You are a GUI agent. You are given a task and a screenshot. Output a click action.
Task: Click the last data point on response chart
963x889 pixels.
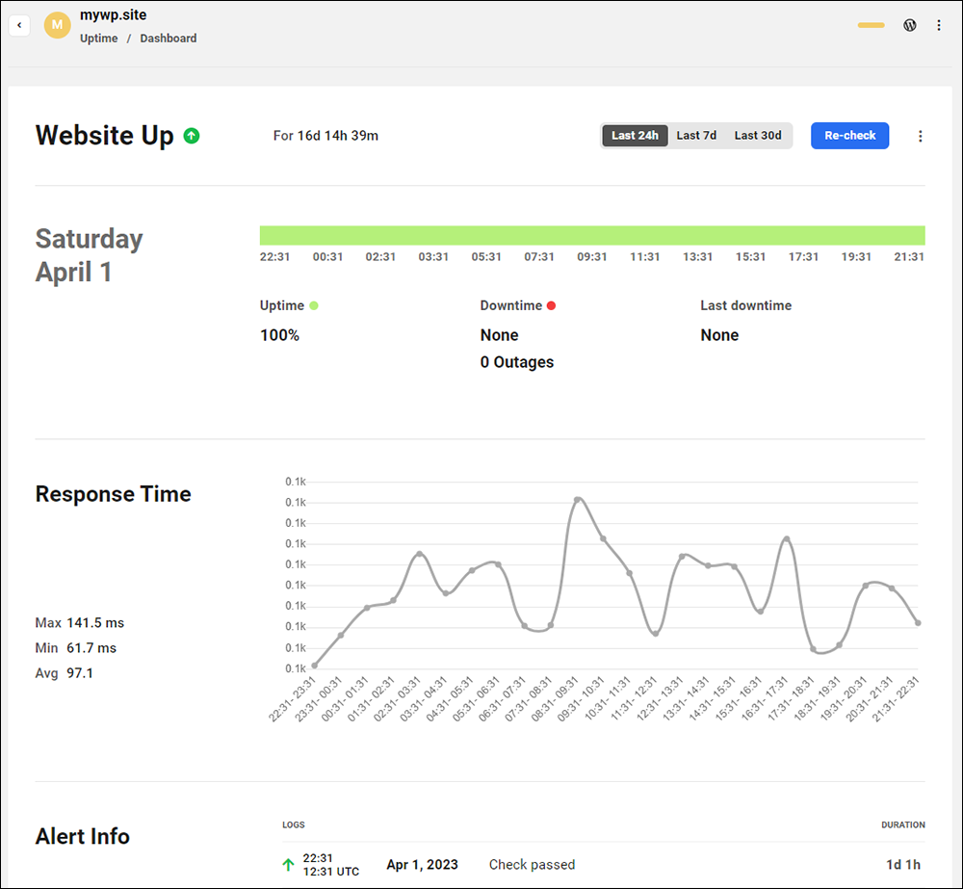pos(918,623)
